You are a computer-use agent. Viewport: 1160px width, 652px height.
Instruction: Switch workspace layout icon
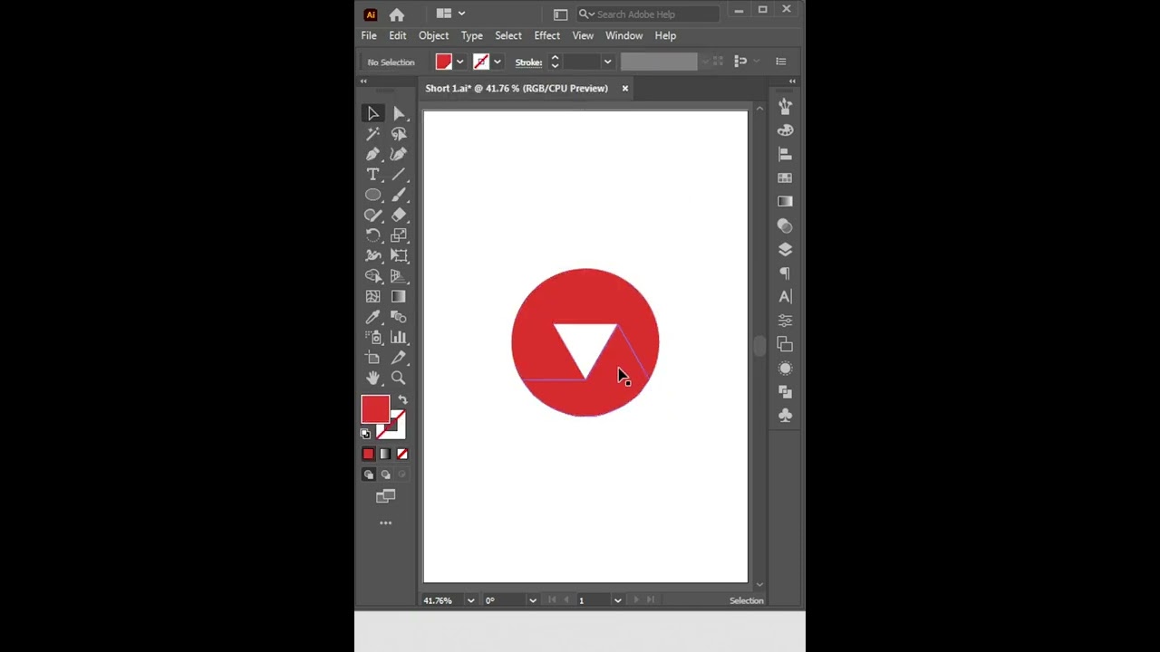pyautogui.click(x=560, y=14)
